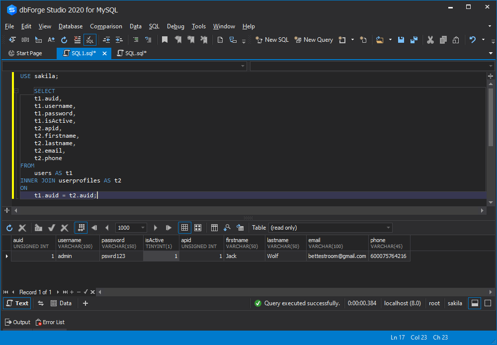The width and height of the screenshot is (497, 345).
Task: Toggle bookmark flag icon in toolbar
Action: [165, 40]
